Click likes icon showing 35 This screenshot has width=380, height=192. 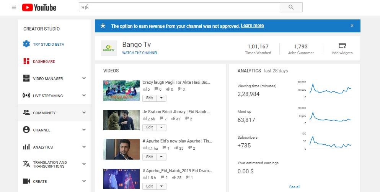click(176, 147)
